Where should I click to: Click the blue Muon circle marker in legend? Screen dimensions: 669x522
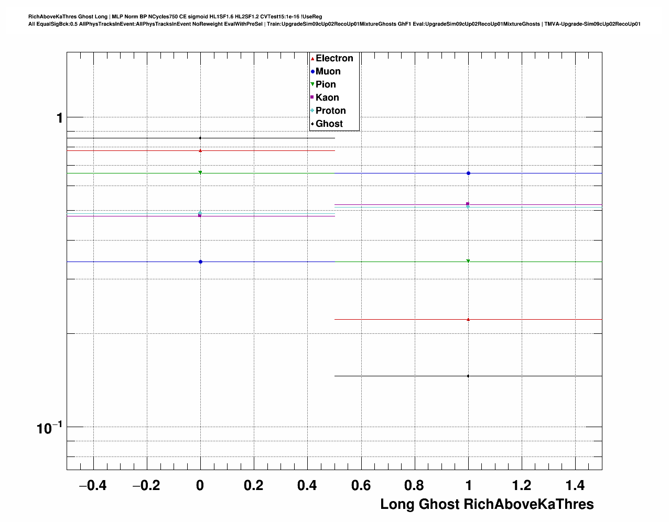pyautogui.click(x=312, y=72)
